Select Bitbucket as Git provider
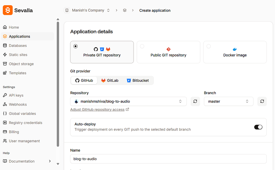 click(x=138, y=80)
